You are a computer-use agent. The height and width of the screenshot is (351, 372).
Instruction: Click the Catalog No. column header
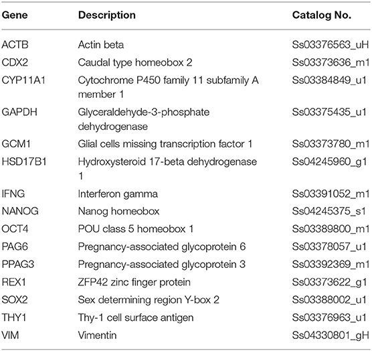point(322,15)
